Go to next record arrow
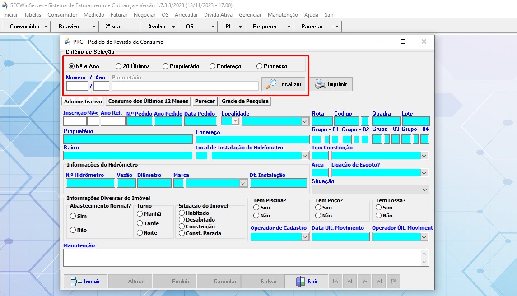Image resolution: width=517 pixels, height=296 pixels. point(364,281)
